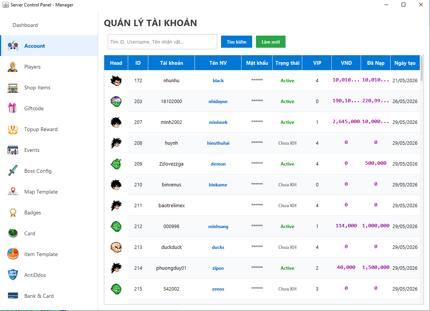Click the Mật khẩu column header
The width and height of the screenshot is (430, 311).
click(257, 63)
